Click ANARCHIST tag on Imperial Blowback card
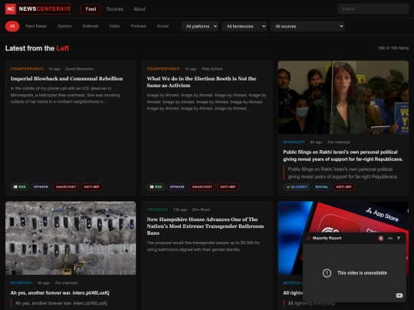This screenshot has height=310, width=414. (66, 187)
